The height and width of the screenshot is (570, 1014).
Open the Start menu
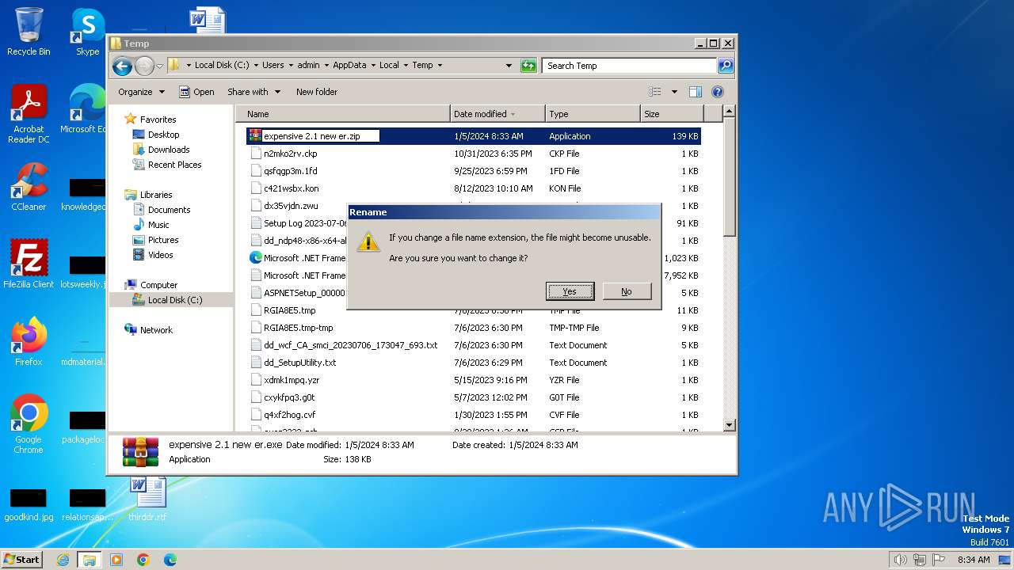(22, 559)
